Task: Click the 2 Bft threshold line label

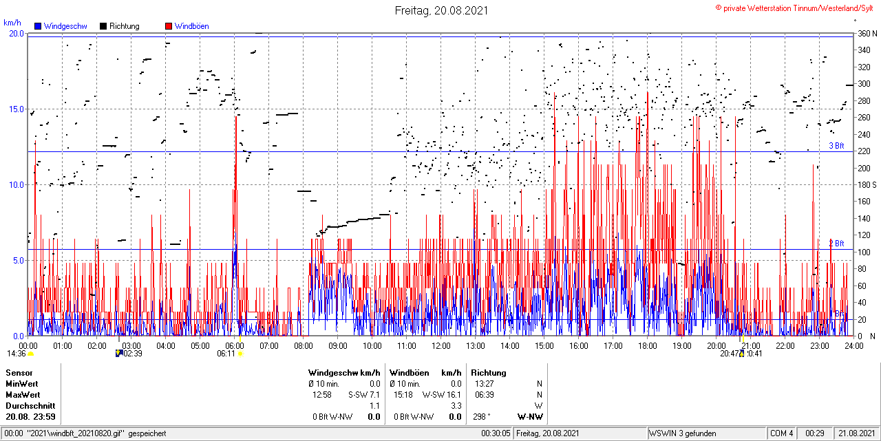Action: coord(836,244)
